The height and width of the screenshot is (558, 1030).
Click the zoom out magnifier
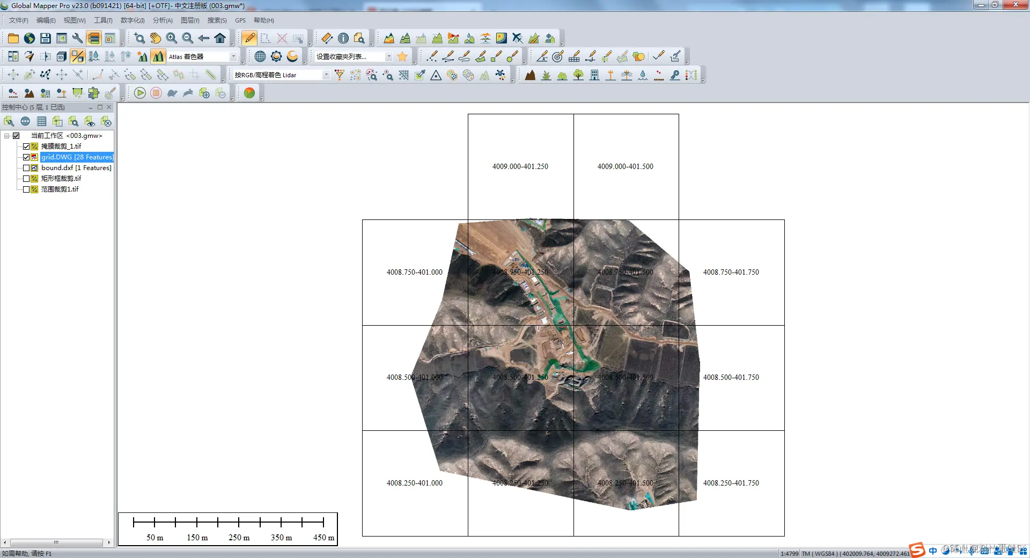click(188, 38)
